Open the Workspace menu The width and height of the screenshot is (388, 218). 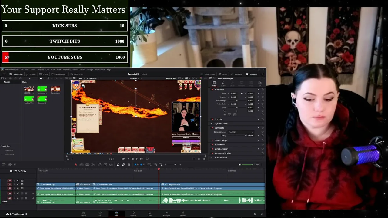click(x=100, y=70)
